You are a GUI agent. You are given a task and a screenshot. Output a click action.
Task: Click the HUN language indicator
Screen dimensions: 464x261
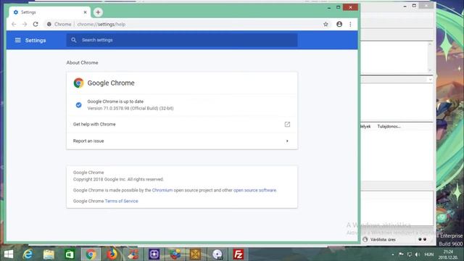(428, 254)
